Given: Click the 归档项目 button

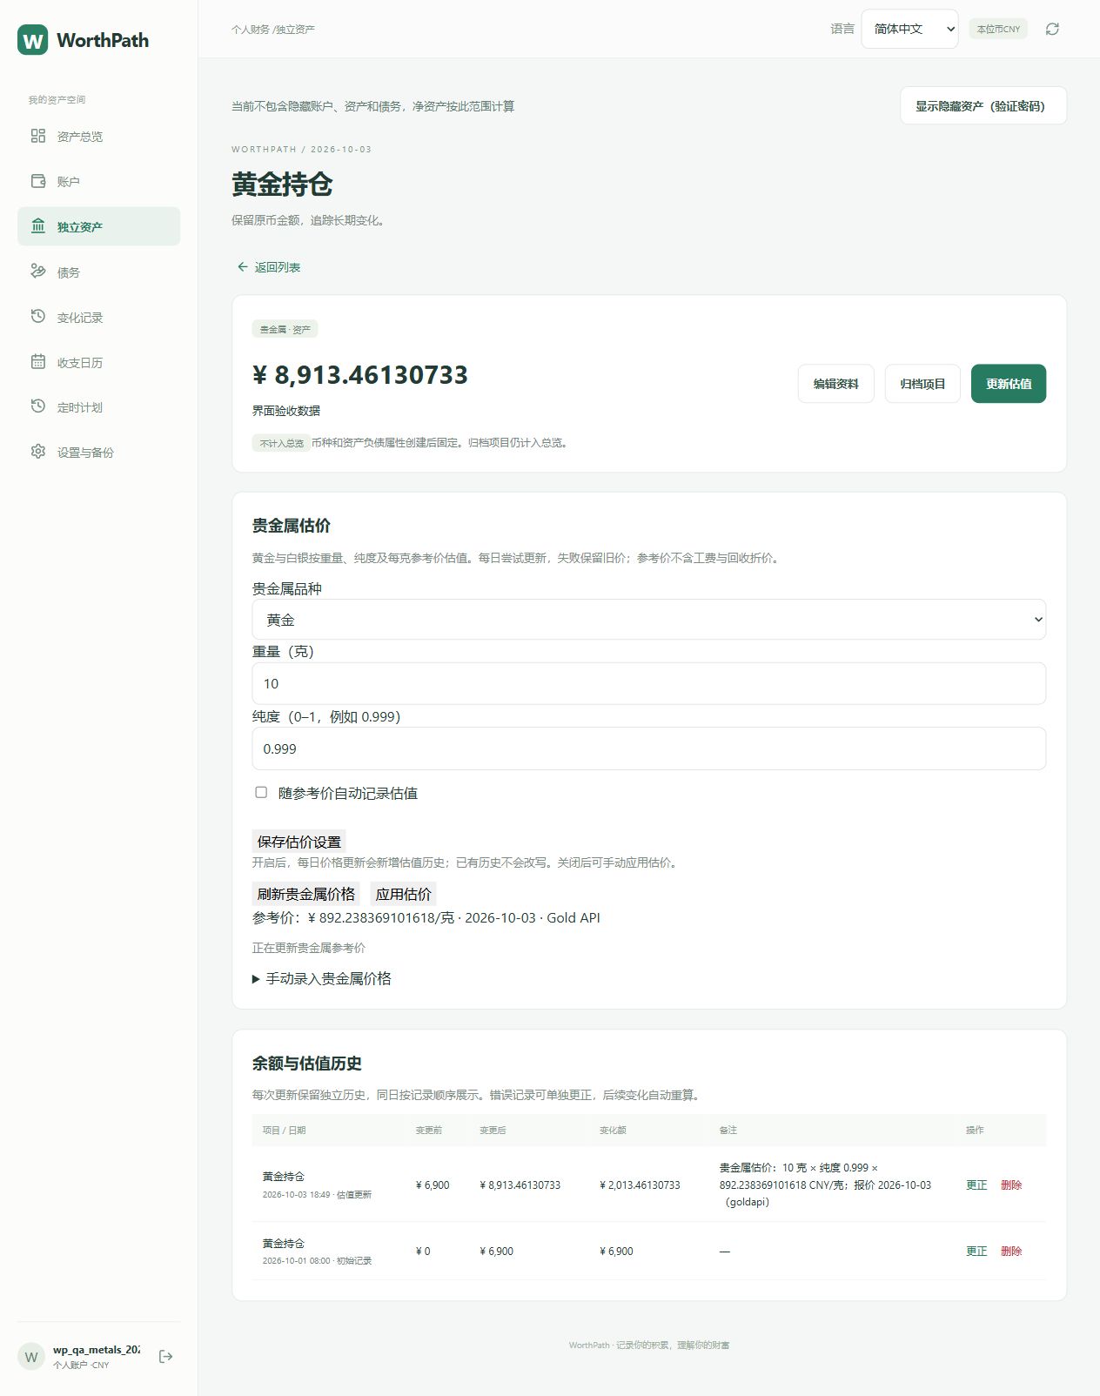Looking at the screenshot, I should coord(922,384).
